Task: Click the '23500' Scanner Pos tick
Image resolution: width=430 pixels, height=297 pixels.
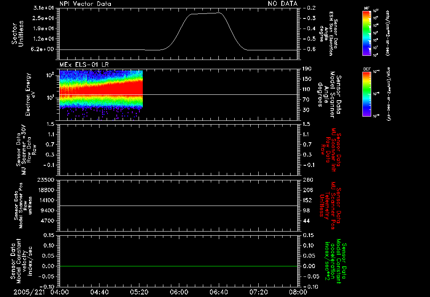Action: (46, 180)
